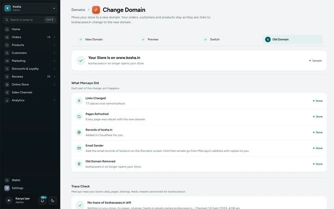
Task: Click the Trace Check heading
Action: coord(81,186)
